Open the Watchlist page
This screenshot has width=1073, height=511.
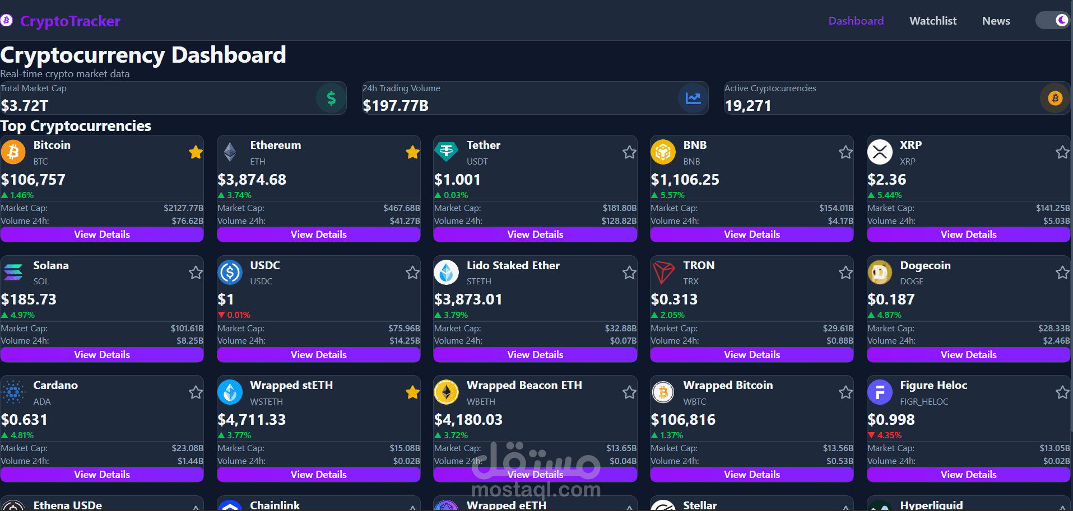coord(933,21)
